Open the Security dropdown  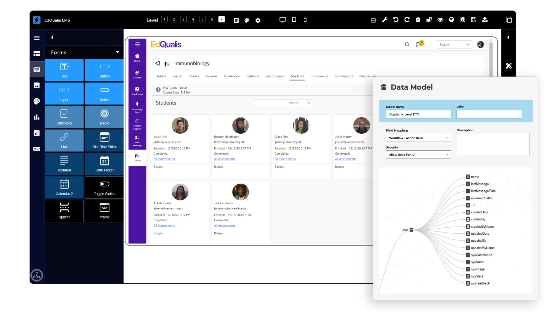coord(418,154)
